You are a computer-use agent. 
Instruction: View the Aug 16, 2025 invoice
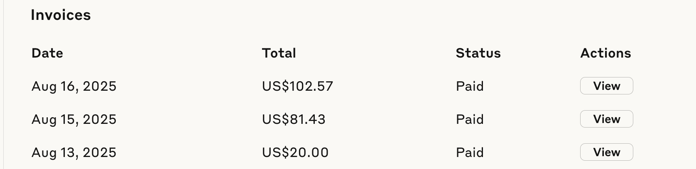click(606, 86)
